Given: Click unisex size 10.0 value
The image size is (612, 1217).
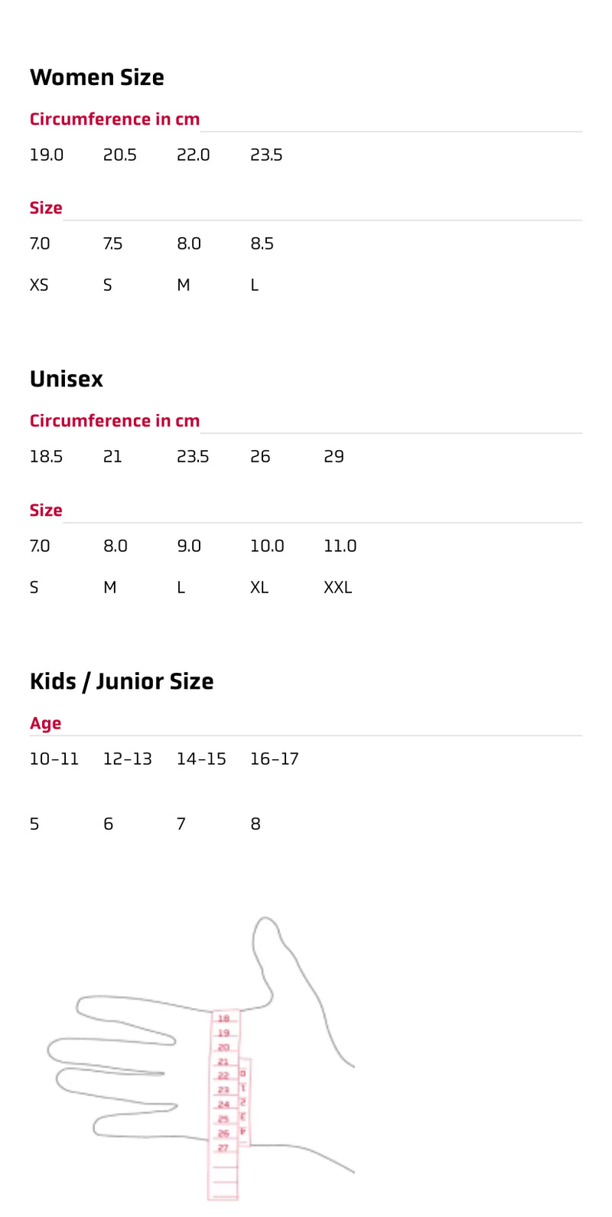Looking at the screenshot, I should (x=267, y=546).
